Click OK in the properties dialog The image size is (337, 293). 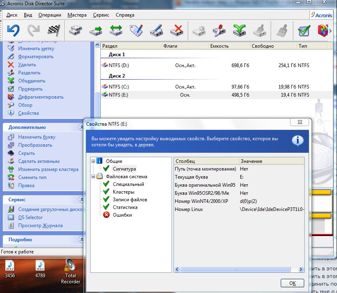point(292,283)
